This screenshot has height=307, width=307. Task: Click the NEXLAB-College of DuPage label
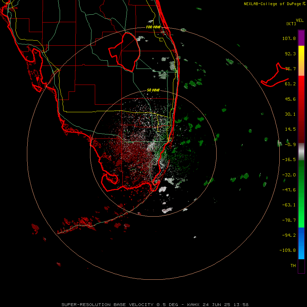point(275,4)
